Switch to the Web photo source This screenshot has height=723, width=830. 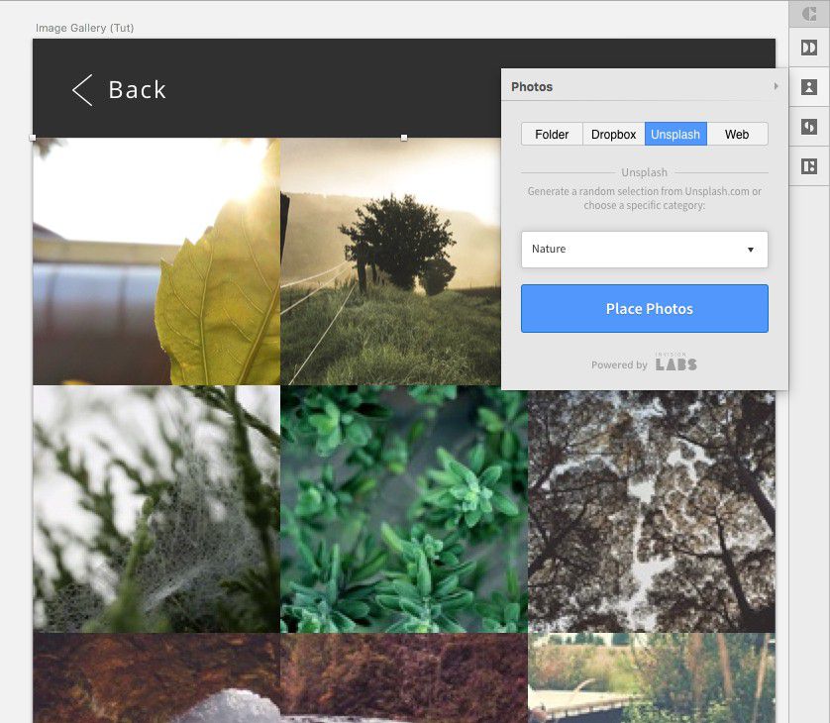tap(737, 135)
